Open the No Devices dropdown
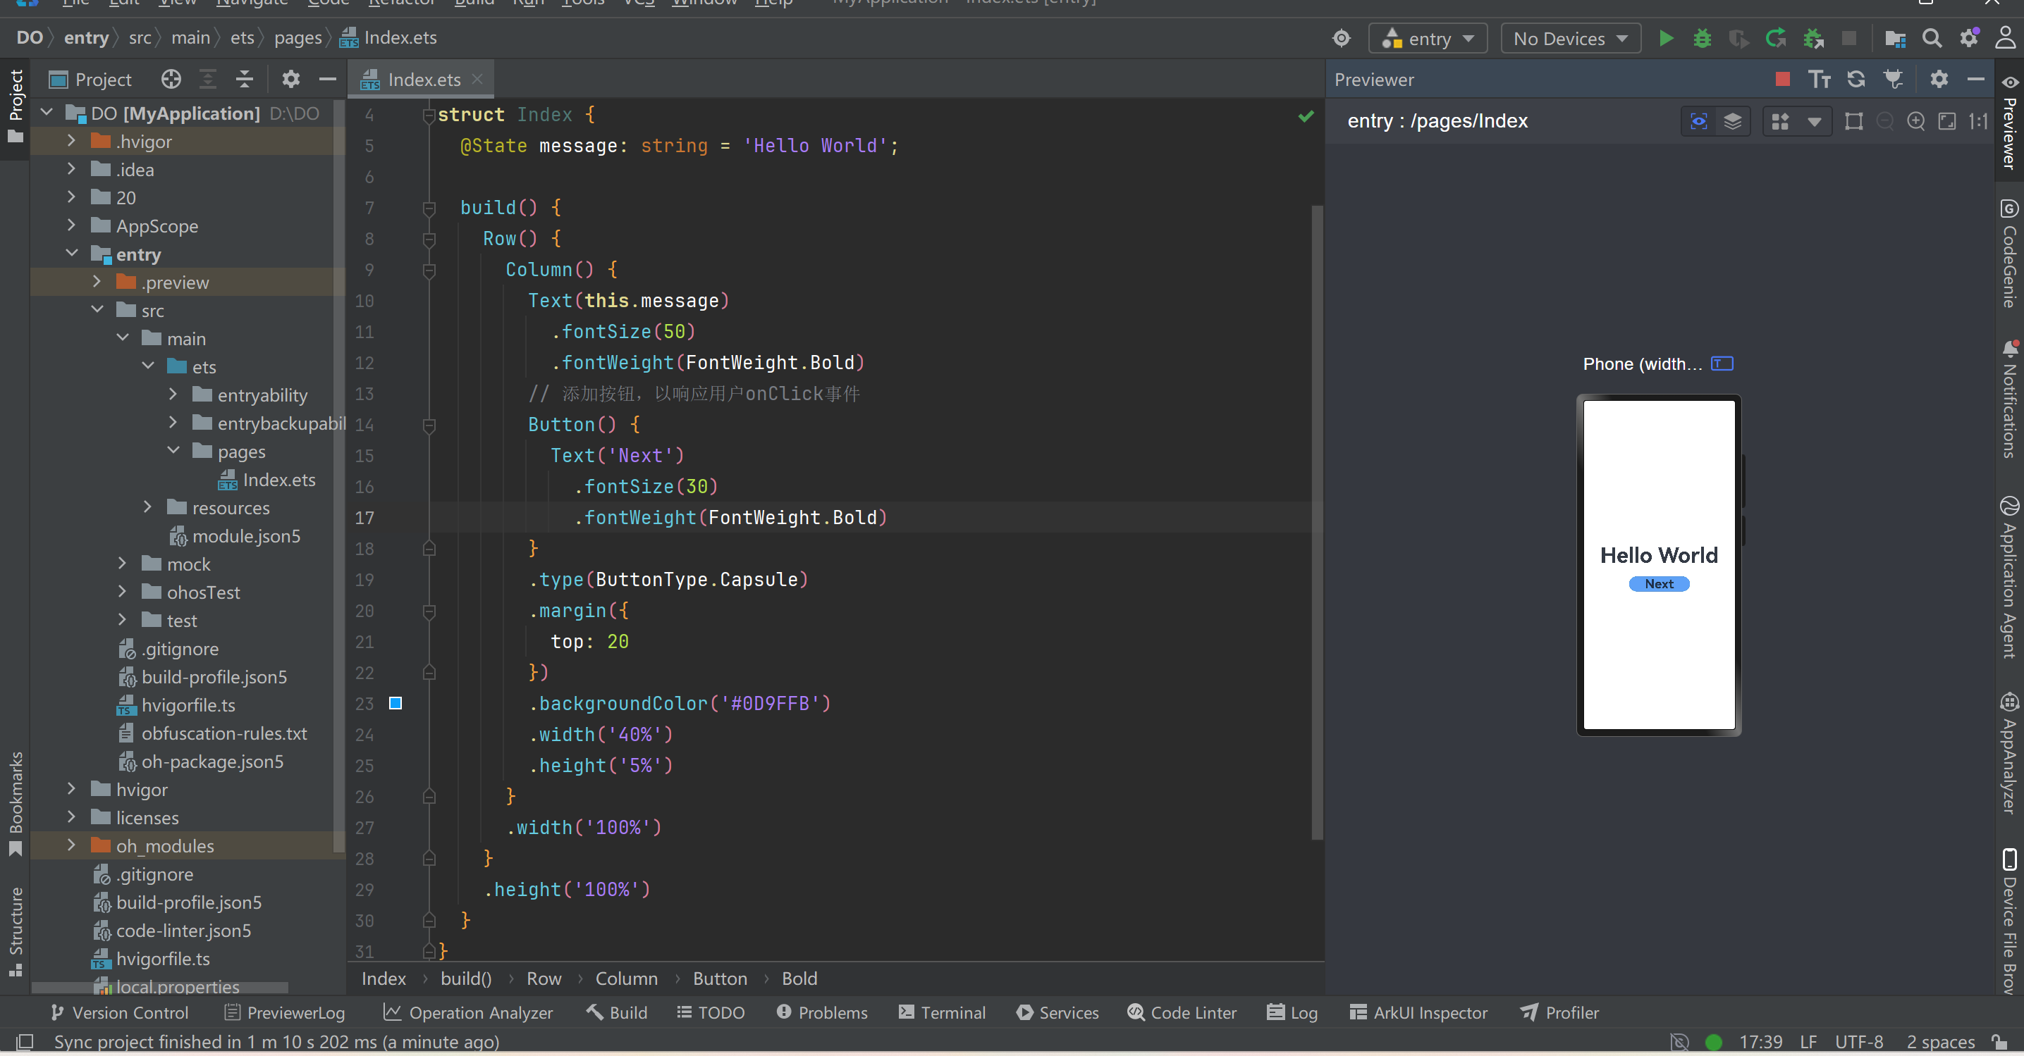Screen dimensions: 2024x1056 tap(1570, 39)
